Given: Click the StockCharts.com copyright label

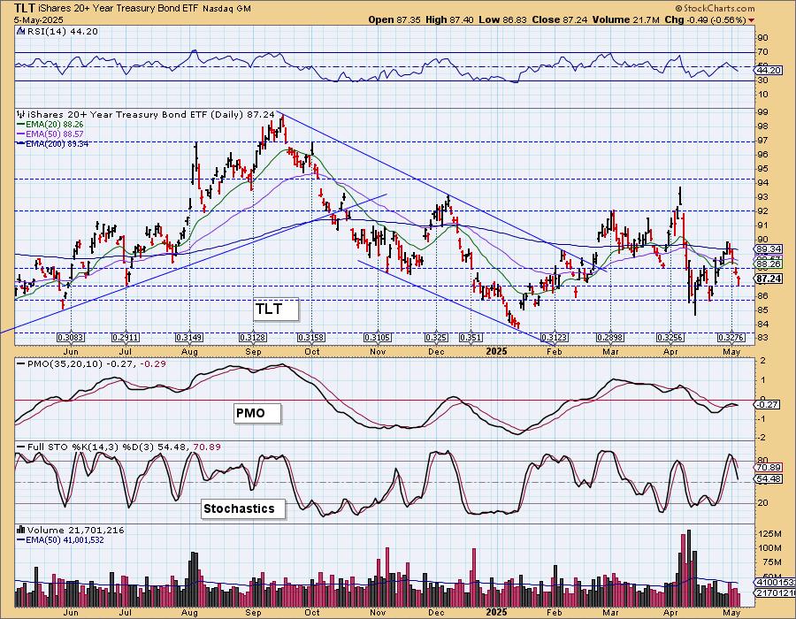Looking at the screenshot, I should pyautogui.click(x=715, y=8).
